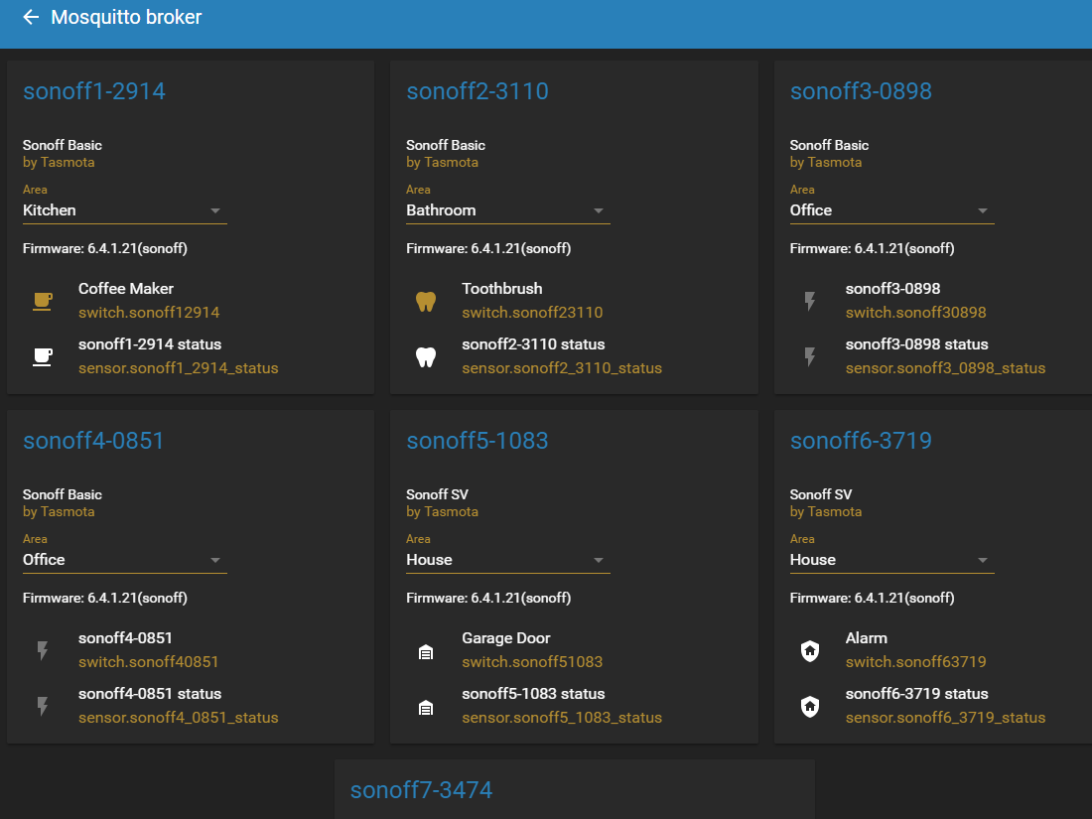Go back using the arrow icon
The height and width of the screenshot is (819, 1092).
point(31,18)
